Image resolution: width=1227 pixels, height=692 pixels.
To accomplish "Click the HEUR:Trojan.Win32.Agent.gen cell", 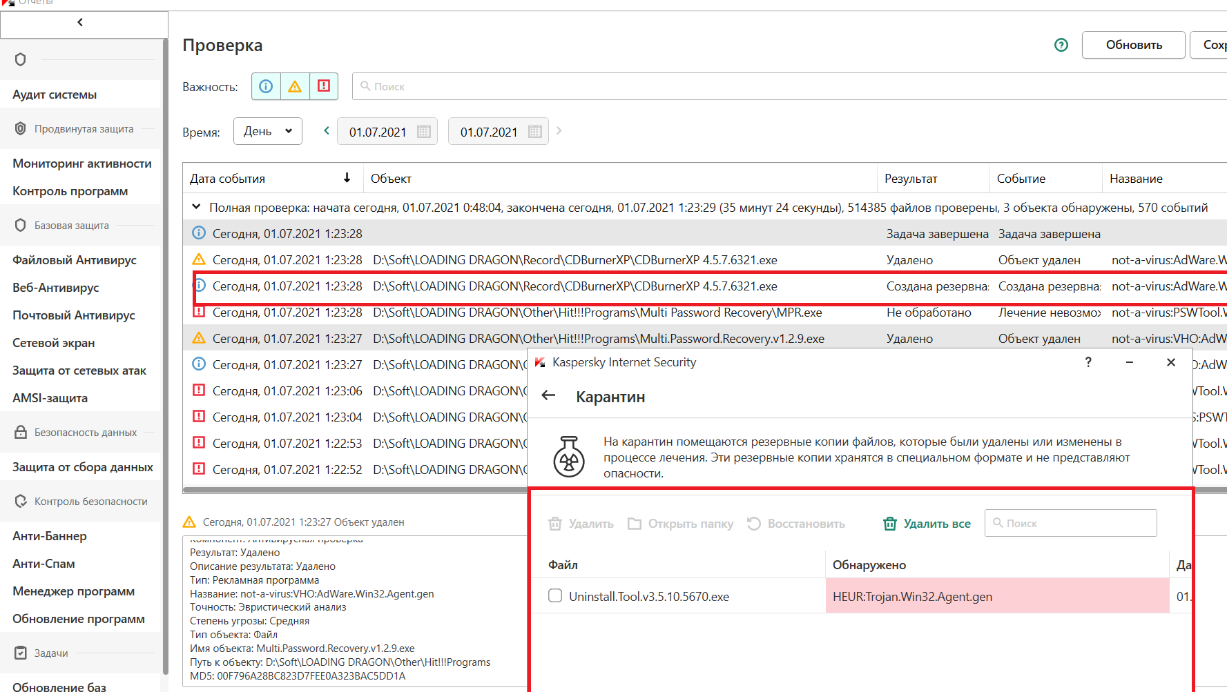I will pos(997,596).
